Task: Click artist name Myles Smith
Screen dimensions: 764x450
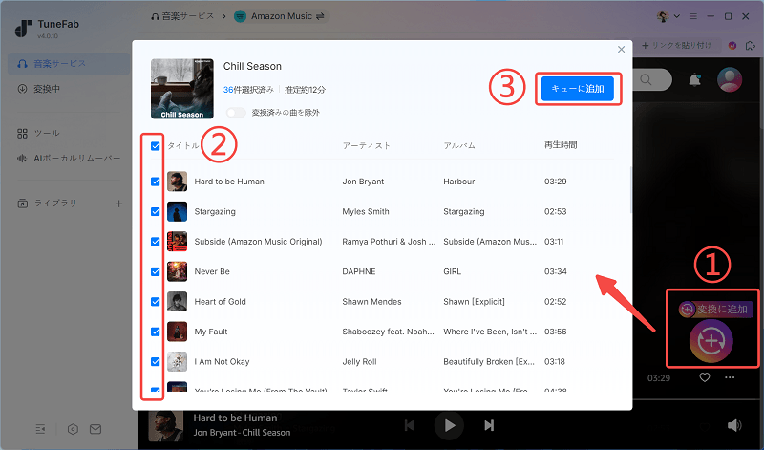Action: tap(366, 211)
